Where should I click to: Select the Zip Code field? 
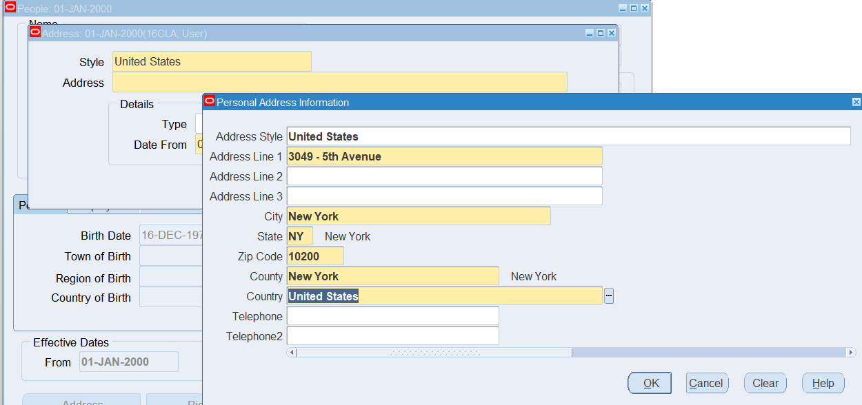[315, 256]
